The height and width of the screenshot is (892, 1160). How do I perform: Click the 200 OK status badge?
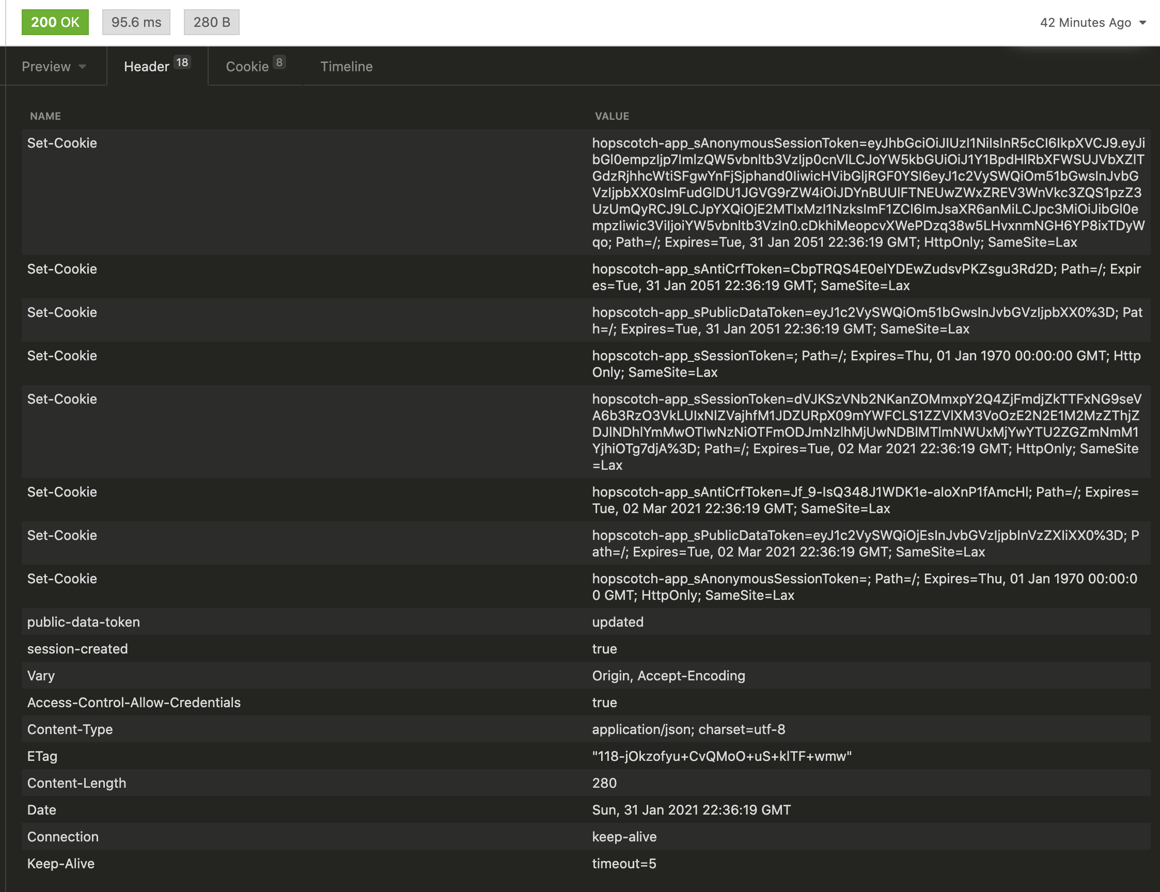coord(55,22)
